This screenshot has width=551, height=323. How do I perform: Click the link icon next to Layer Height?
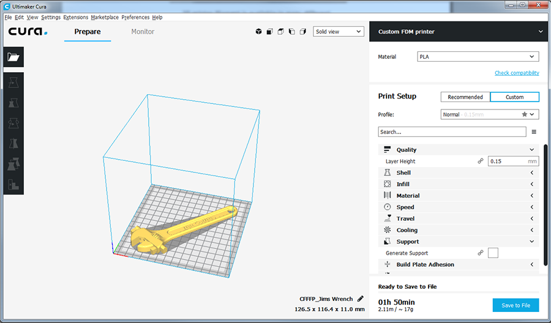point(481,161)
